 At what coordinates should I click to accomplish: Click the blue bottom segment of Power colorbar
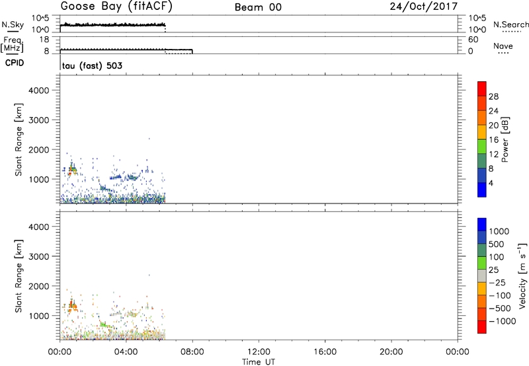(x=482, y=190)
